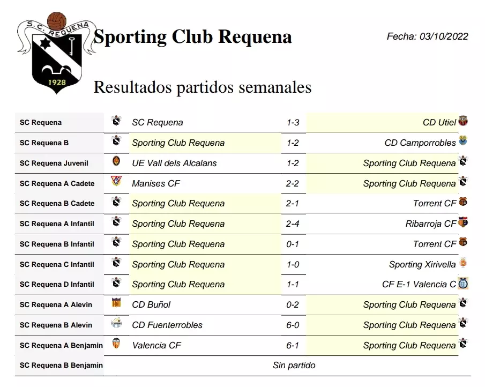This screenshot has height=387, width=485.
Task: Select the SC Requena B row label
Action: (44, 143)
